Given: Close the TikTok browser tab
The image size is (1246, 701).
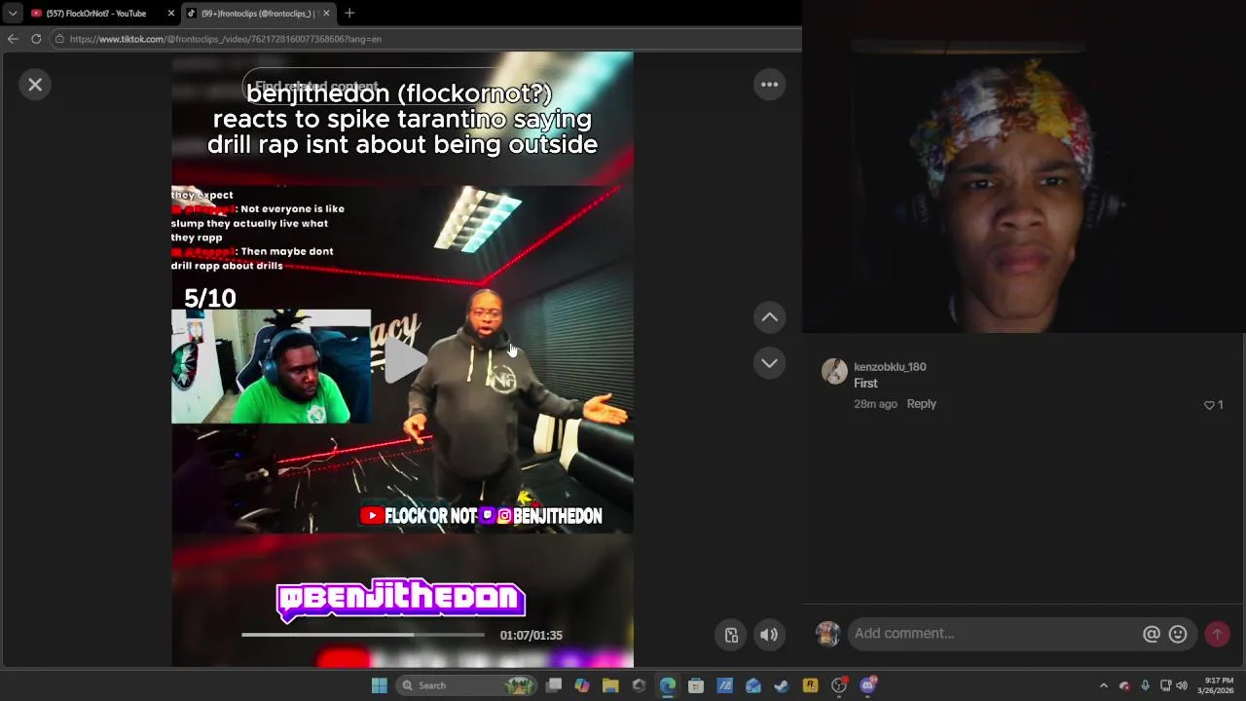Looking at the screenshot, I should pos(326,13).
